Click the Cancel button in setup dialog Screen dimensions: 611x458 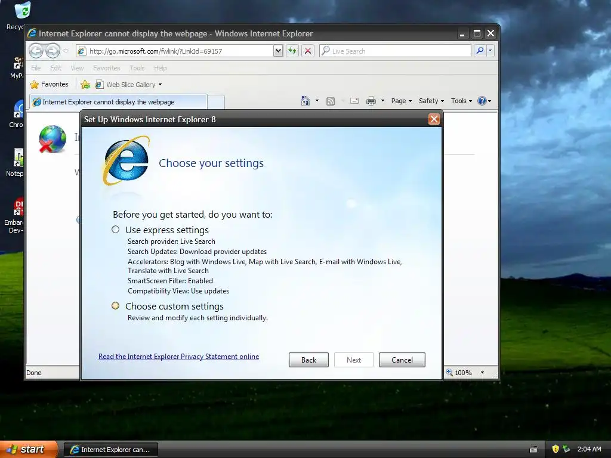point(402,360)
